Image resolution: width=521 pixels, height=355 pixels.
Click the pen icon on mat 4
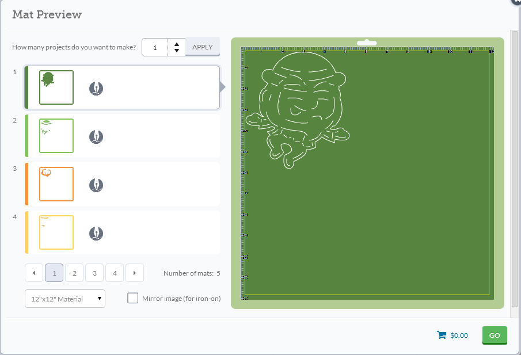click(x=96, y=234)
